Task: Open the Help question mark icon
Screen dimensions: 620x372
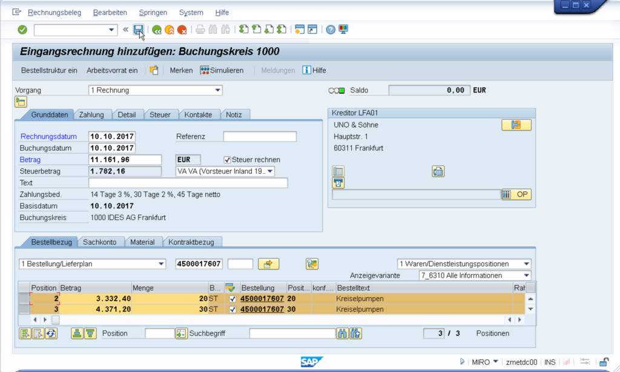Action: coord(331,30)
